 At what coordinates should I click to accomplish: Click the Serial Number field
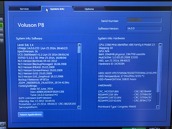coord(144,20)
